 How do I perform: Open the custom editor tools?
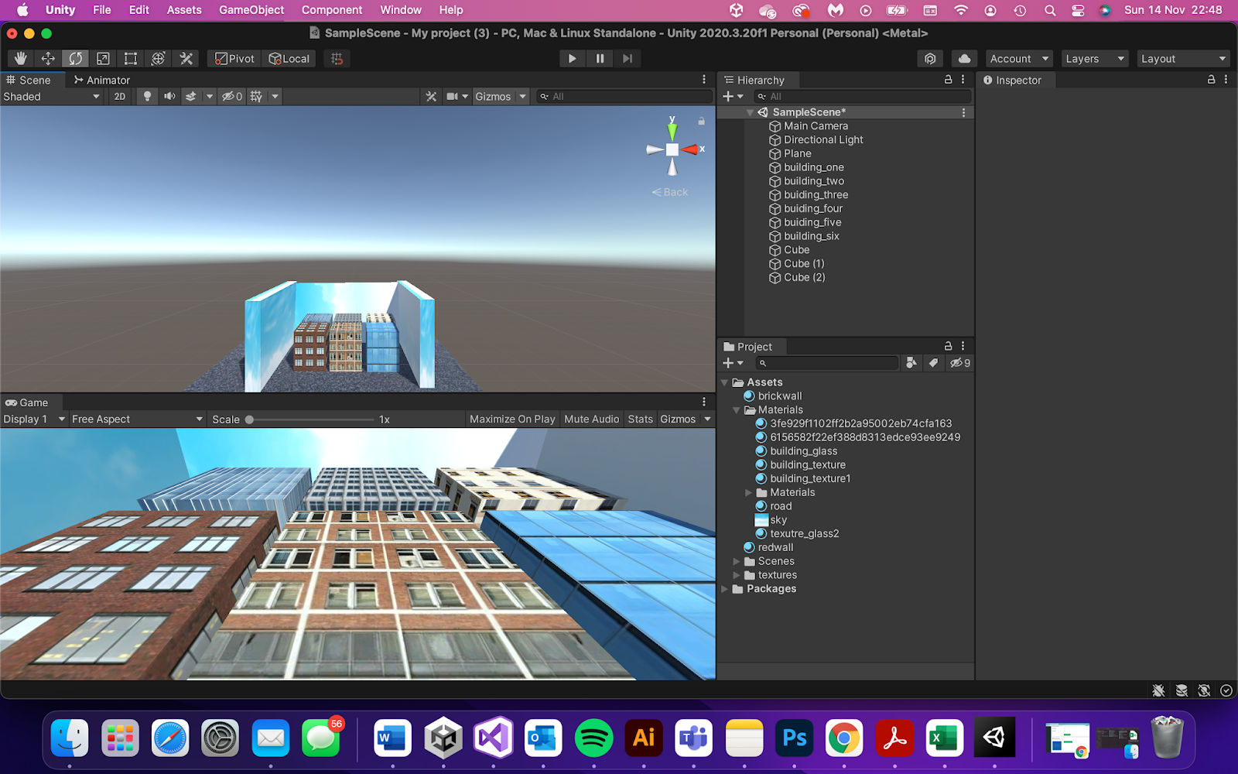pyautogui.click(x=186, y=59)
